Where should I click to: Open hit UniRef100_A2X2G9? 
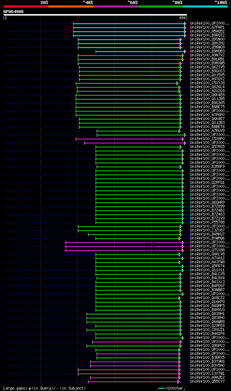207,91
